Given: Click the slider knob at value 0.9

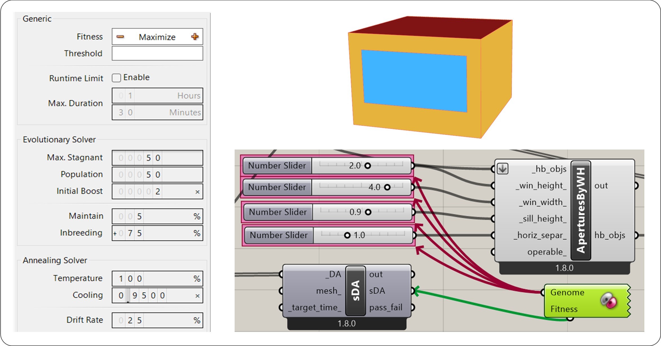Looking at the screenshot, I should pos(368,212).
